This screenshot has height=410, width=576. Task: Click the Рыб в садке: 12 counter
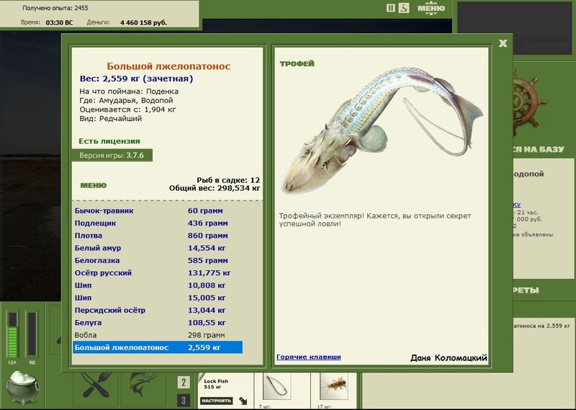(x=228, y=180)
